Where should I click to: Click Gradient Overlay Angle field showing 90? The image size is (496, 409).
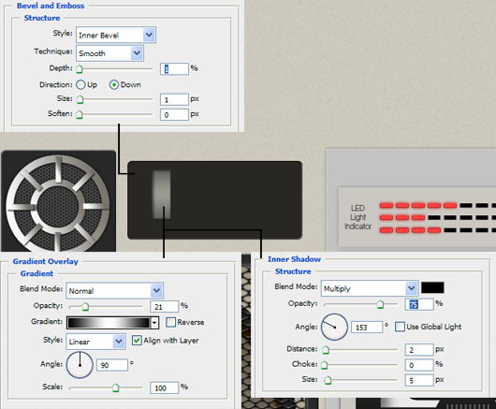coord(112,365)
